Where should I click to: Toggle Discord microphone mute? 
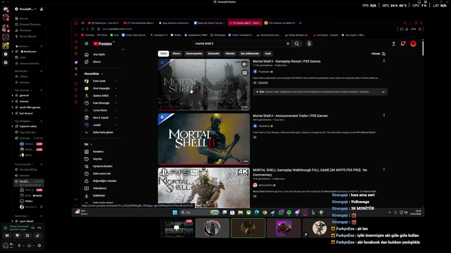pyautogui.click(x=19, y=246)
